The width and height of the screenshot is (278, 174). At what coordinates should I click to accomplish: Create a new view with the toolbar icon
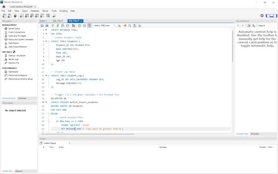coord(32,16)
